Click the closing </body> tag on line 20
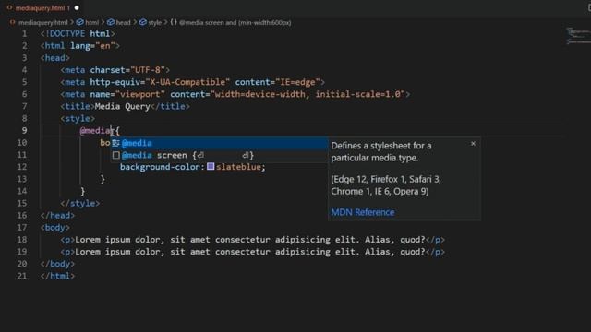591x332 pixels. coord(57,264)
